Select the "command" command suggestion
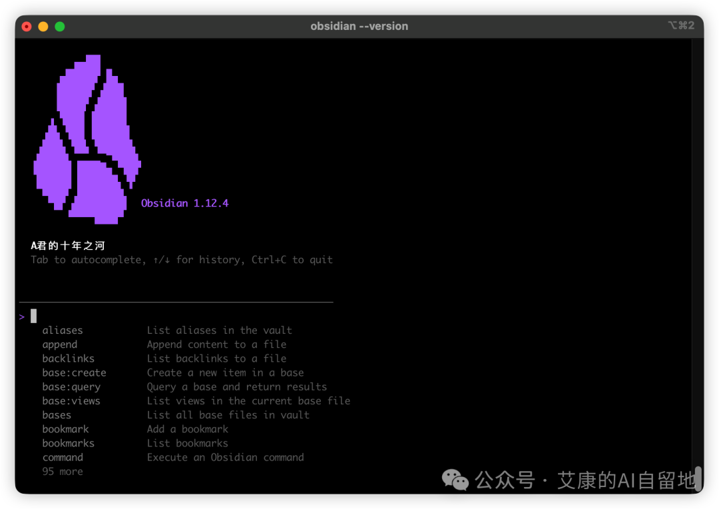This screenshot has height=509, width=719. (63, 458)
